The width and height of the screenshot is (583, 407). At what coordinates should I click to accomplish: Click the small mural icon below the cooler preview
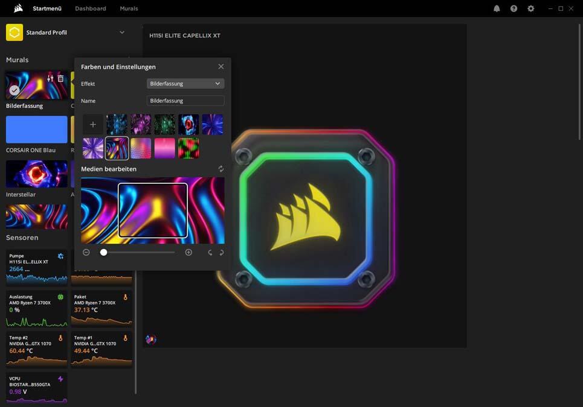[151, 339]
